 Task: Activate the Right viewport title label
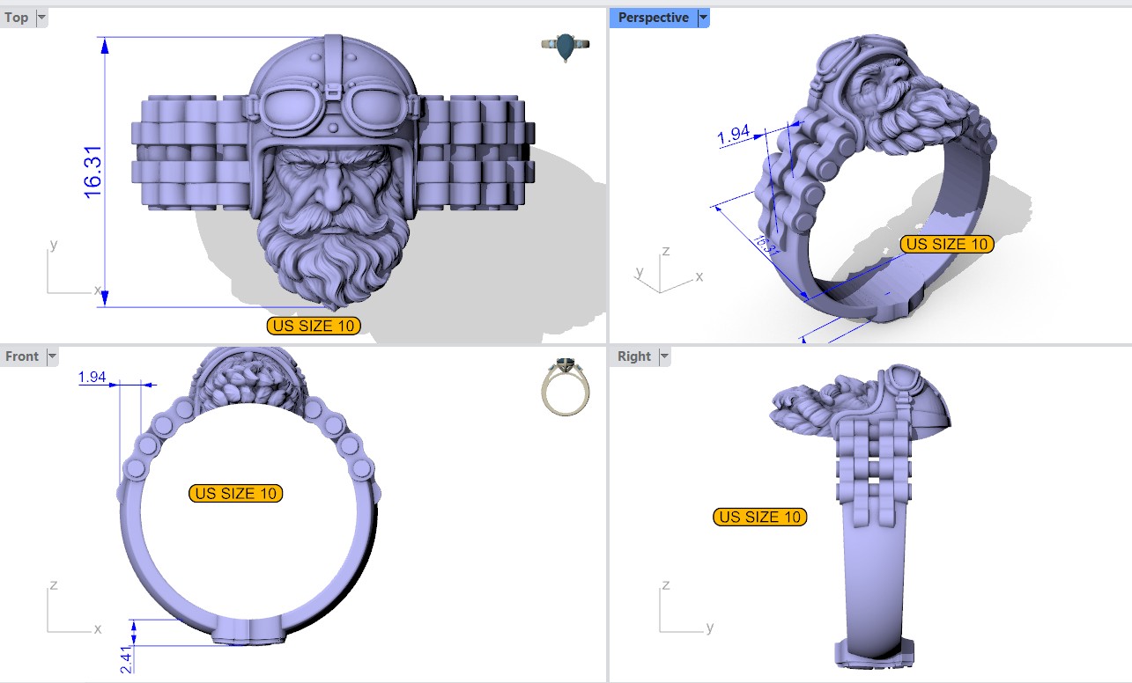tap(634, 356)
